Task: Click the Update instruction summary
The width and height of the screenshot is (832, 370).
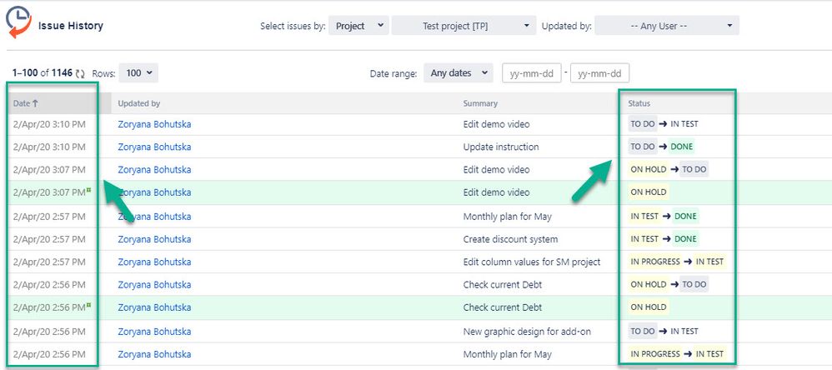Action: pyautogui.click(x=501, y=147)
